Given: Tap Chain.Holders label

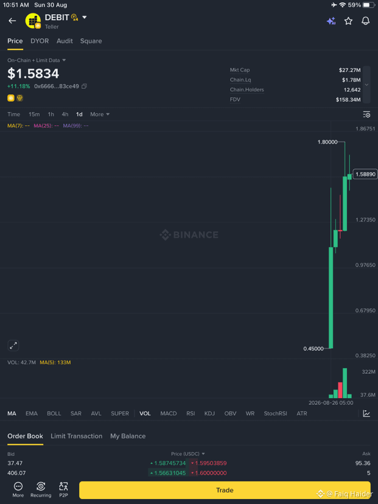Looking at the screenshot, I should tap(247, 89).
